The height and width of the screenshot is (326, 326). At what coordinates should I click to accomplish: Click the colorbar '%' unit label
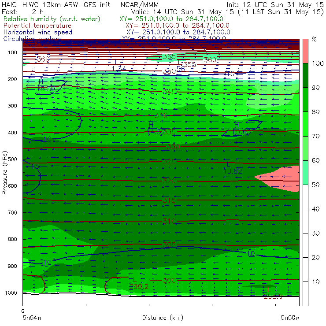pyautogui.click(x=314, y=39)
